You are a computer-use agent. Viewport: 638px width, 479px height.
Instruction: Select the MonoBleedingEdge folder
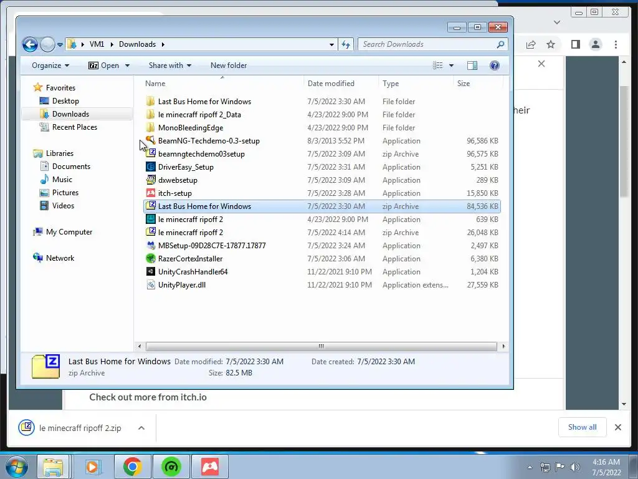click(x=322, y=127)
